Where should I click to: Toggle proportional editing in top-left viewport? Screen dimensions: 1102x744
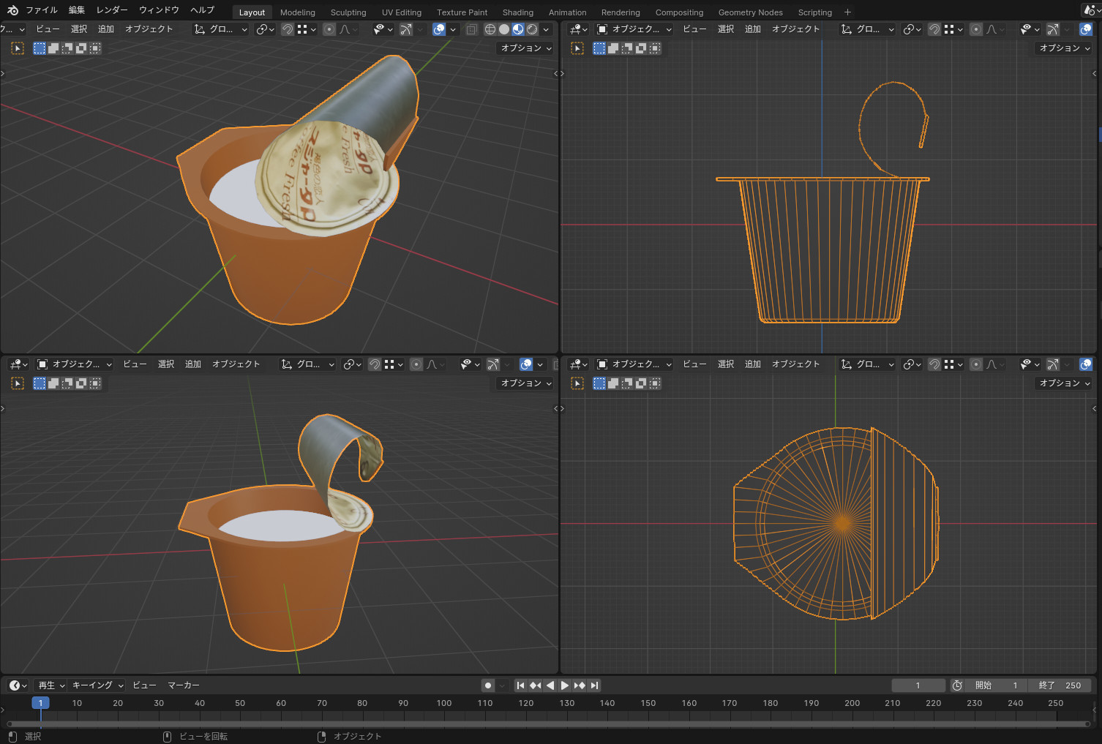pyautogui.click(x=329, y=29)
